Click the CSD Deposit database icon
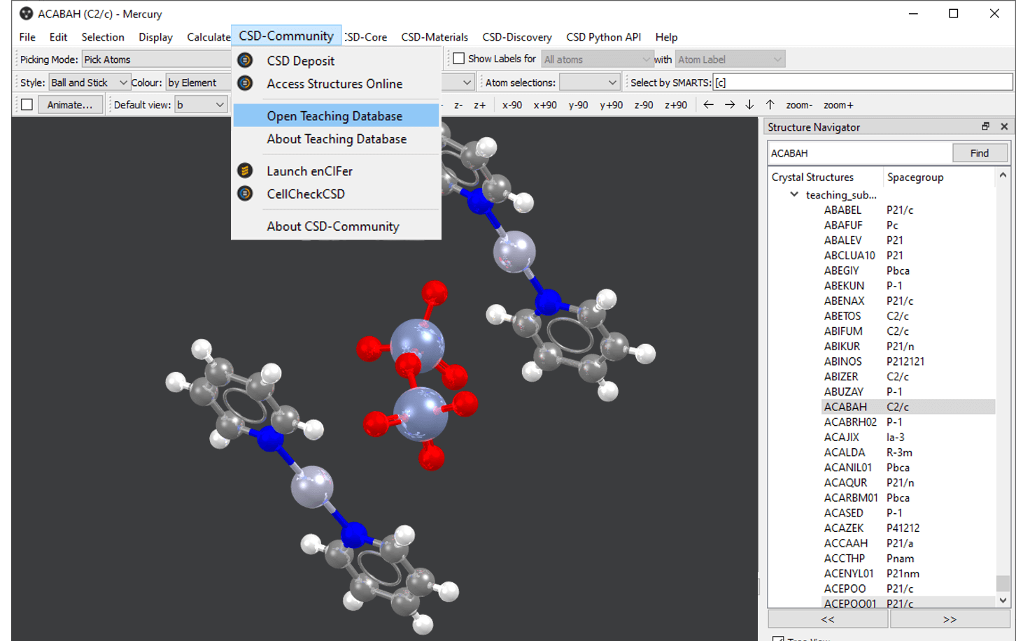Screen dimensions: 1016x641 245,61
